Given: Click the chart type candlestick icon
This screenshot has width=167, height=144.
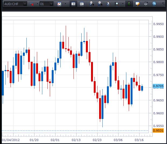Looking at the screenshot, I should click(x=59, y=4).
